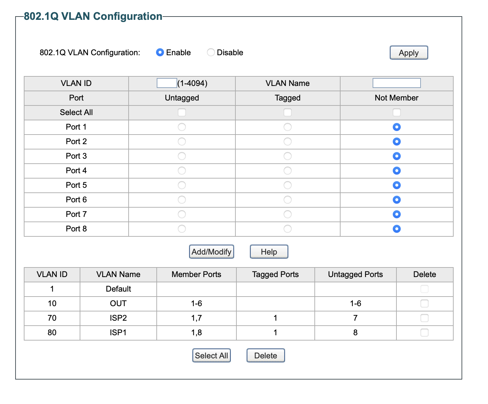
Task: Click the VLAN Name input field
Action: click(396, 83)
